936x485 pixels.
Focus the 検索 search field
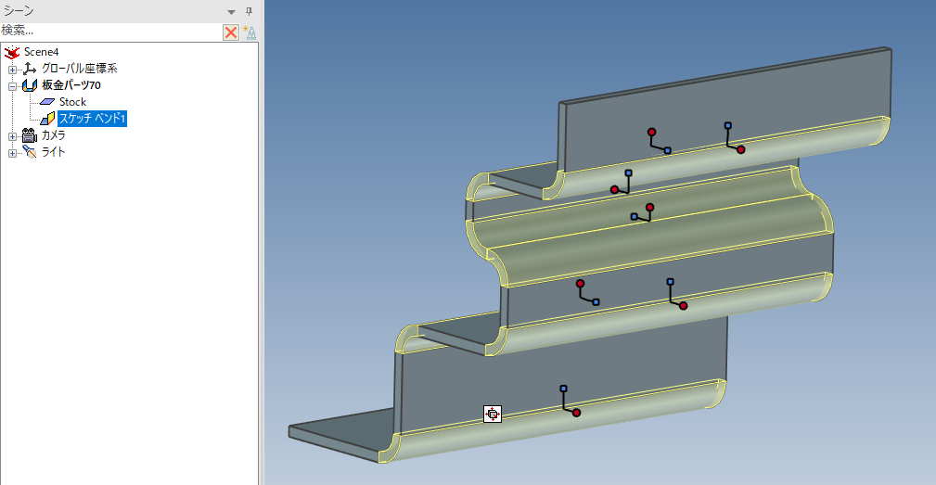coord(109,31)
